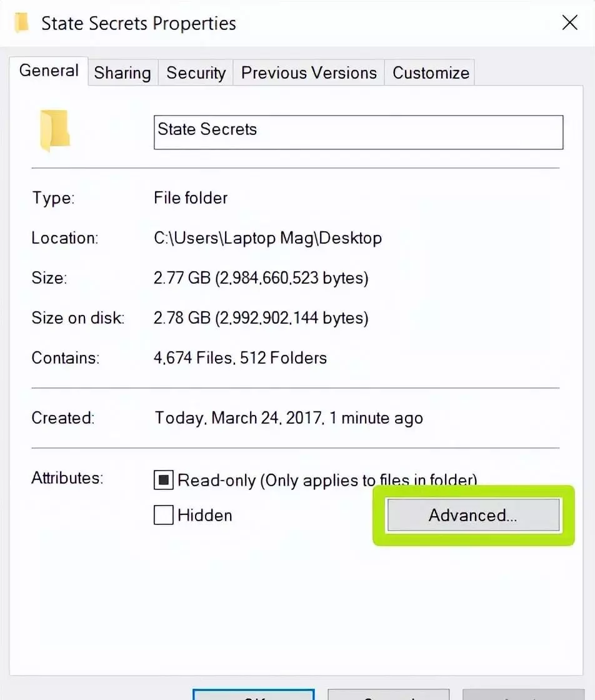Close the State Secrets Properties dialog

[x=569, y=22]
